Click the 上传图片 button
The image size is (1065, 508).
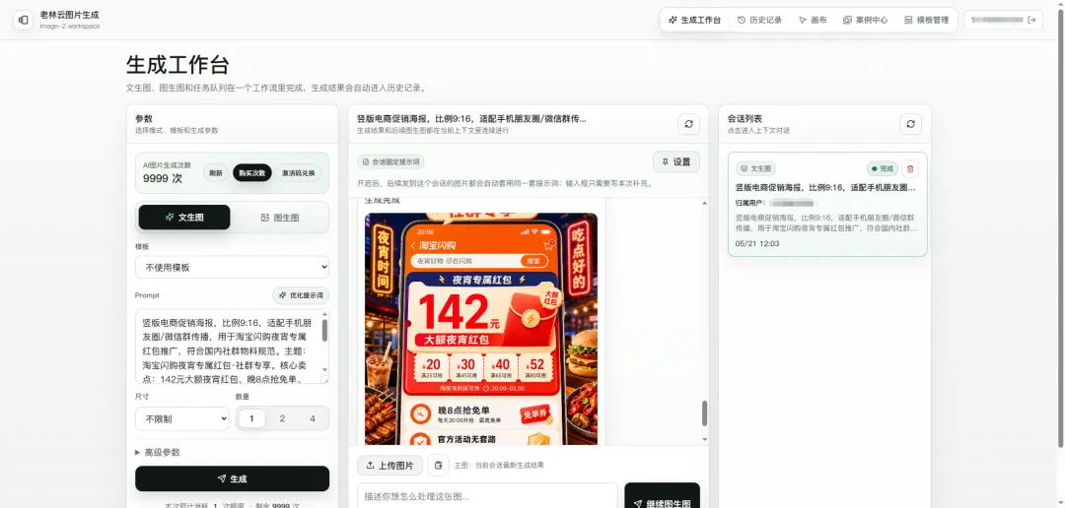coord(390,466)
